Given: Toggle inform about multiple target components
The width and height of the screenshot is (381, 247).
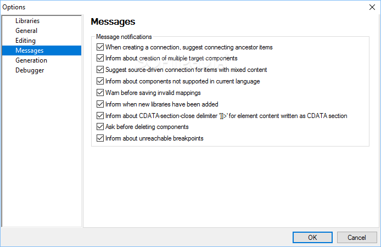Looking at the screenshot, I should pyautogui.click(x=100, y=58).
